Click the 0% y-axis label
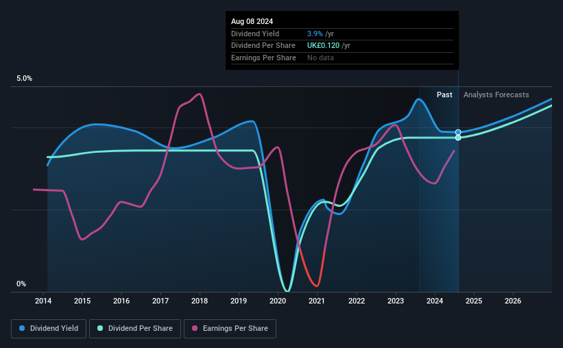 click(21, 284)
